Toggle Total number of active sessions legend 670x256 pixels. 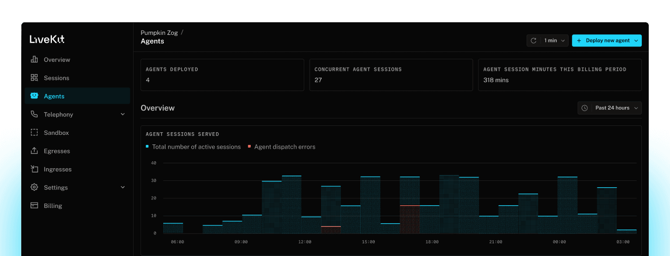click(193, 147)
